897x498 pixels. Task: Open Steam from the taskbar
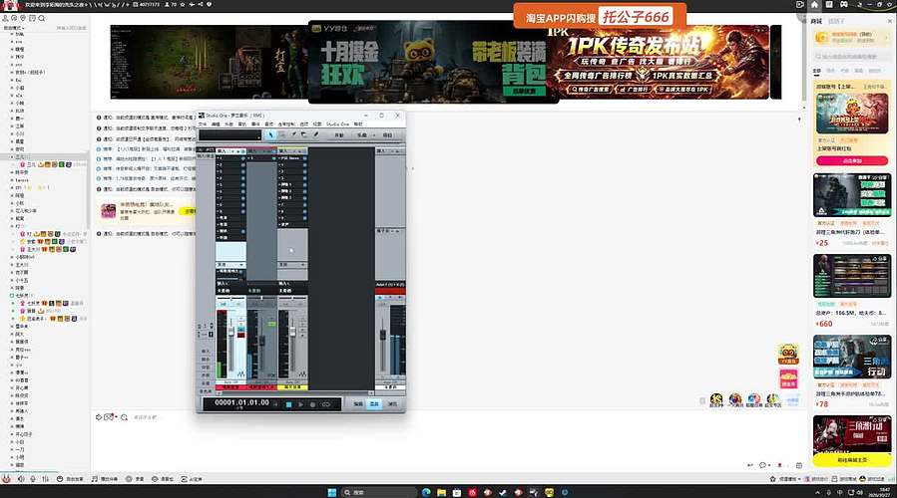tap(503, 492)
